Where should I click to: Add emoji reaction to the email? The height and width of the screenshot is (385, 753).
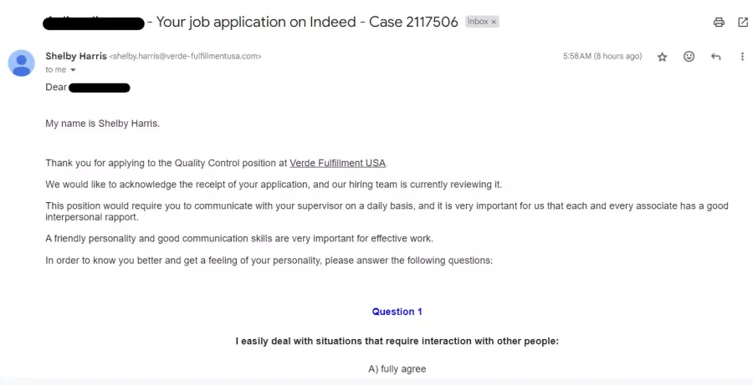click(x=689, y=57)
